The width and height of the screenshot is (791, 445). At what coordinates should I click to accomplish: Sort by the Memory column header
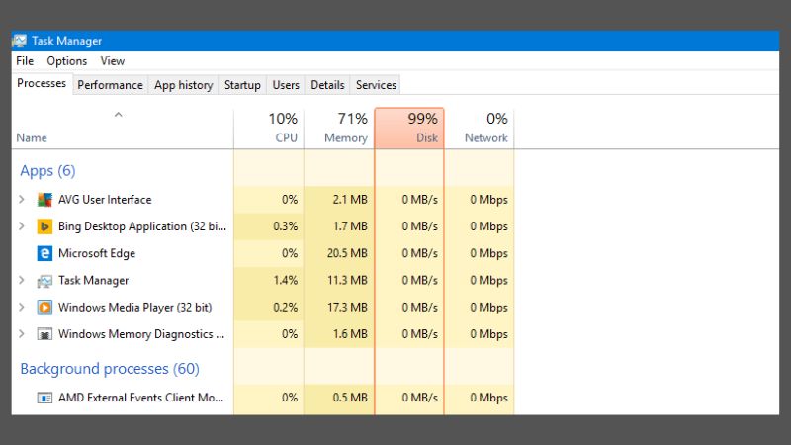(339, 129)
